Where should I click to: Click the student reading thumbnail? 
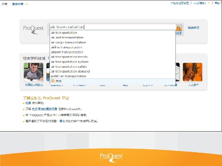33,72
